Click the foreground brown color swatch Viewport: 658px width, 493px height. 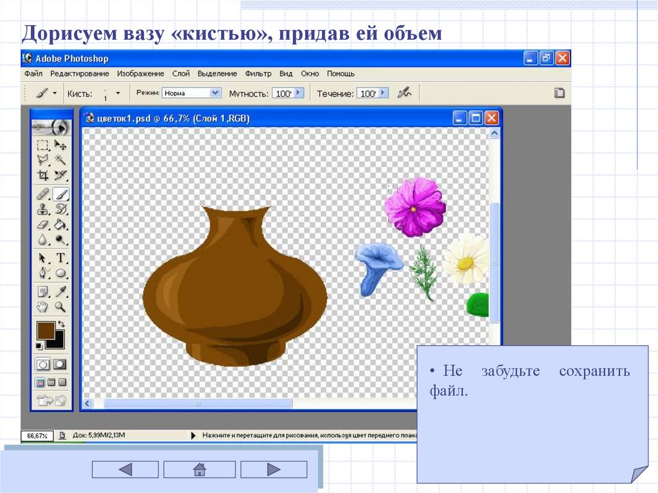point(46,330)
